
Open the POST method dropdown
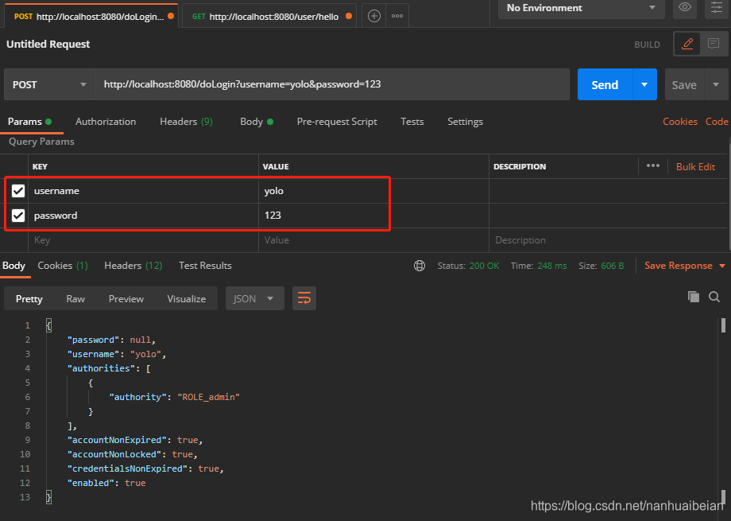pyautogui.click(x=49, y=85)
